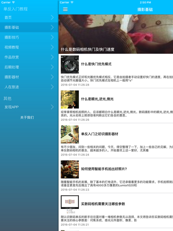Open the 人在旅途 menu item

pos(29,87)
